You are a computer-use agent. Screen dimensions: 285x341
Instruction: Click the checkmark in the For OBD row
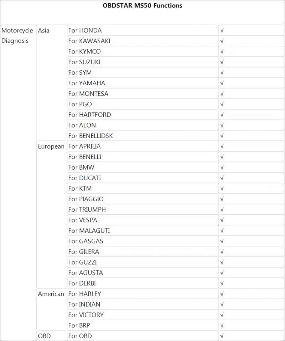(222, 336)
